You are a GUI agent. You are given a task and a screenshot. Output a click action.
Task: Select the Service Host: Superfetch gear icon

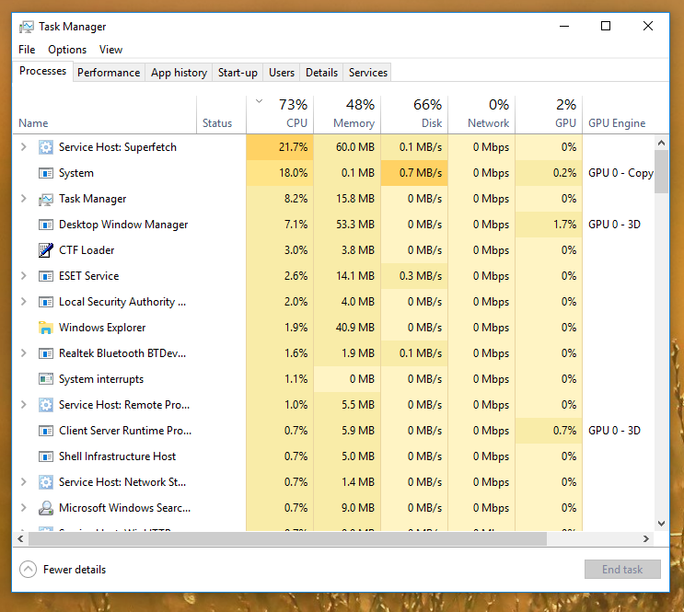(x=46, y=147)
